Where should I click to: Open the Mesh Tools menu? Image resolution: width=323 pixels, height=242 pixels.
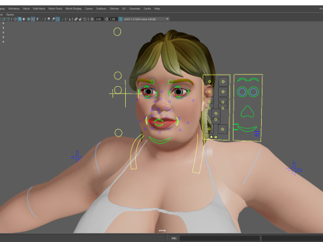[55, 9]
